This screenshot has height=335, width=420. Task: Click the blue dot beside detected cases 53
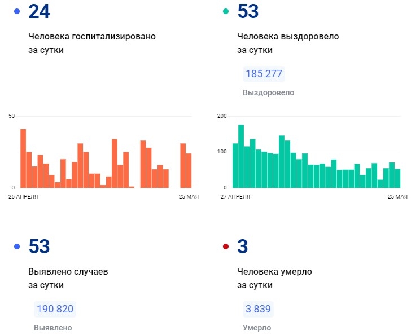[16, 246]
